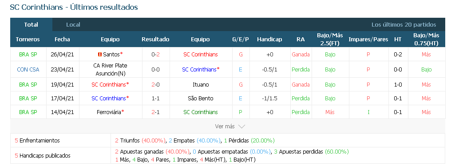455x166 pixels.
Task: Click the Impares/Pares column header
Action: click(x=368, y=40)
